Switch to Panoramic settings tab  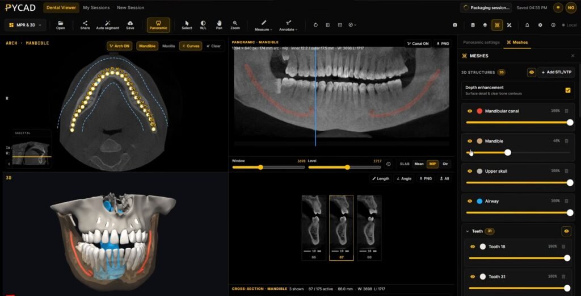coord(481,42)
